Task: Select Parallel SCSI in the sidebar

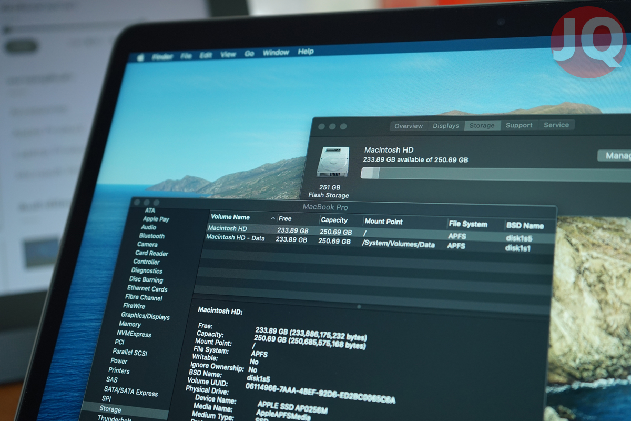Action: click(130, 352)
